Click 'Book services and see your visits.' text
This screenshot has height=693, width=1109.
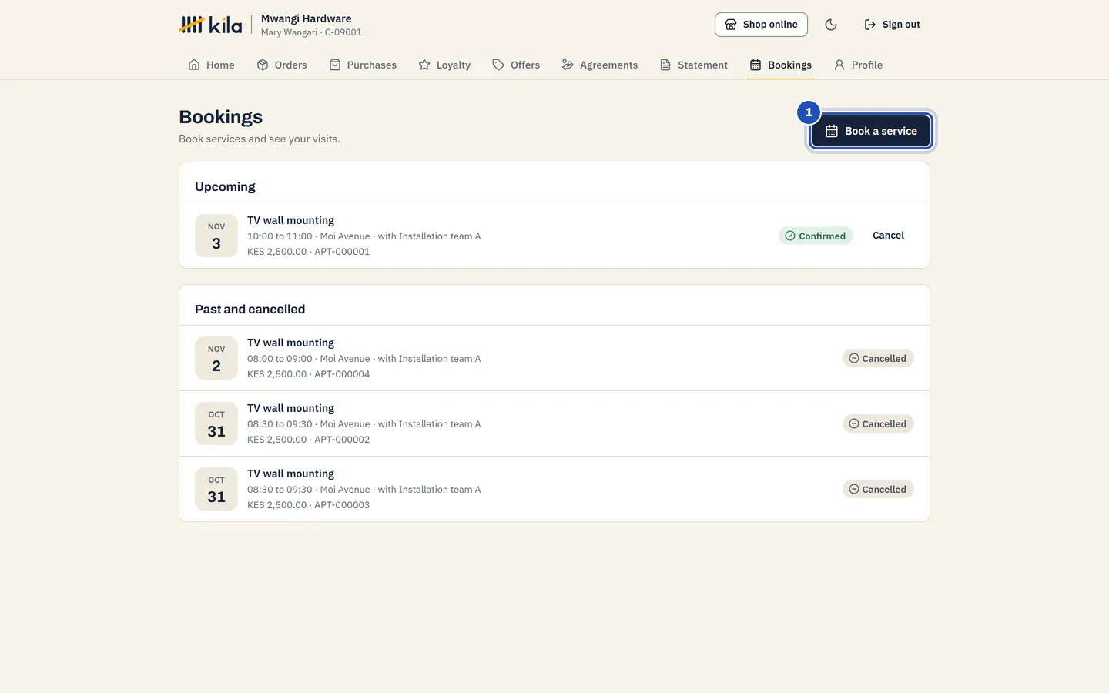[260, 139]
